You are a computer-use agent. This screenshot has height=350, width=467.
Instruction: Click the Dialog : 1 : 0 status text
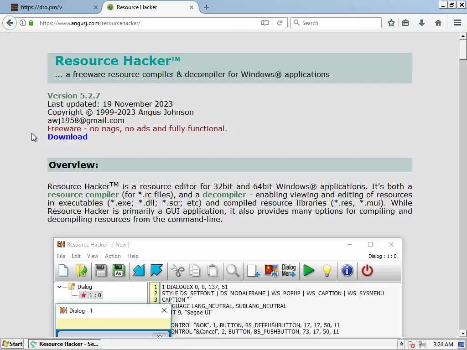pyautogui.click(x=383, y=256)
